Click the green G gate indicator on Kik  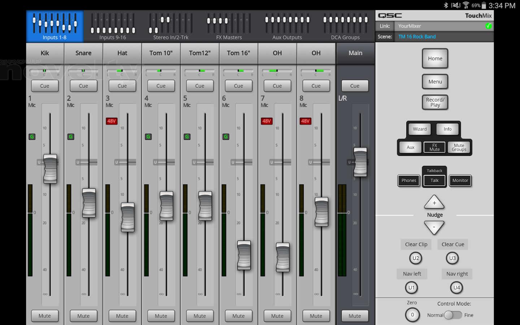[32, 136]
